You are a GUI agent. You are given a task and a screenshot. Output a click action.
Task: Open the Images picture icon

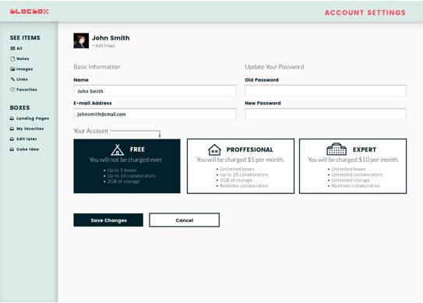pyautogui.click(x=12, y=69)
